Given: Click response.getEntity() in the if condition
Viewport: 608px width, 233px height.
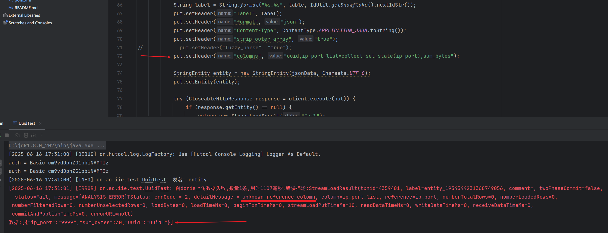Looking at the screenshot, I should click(228, 107).
